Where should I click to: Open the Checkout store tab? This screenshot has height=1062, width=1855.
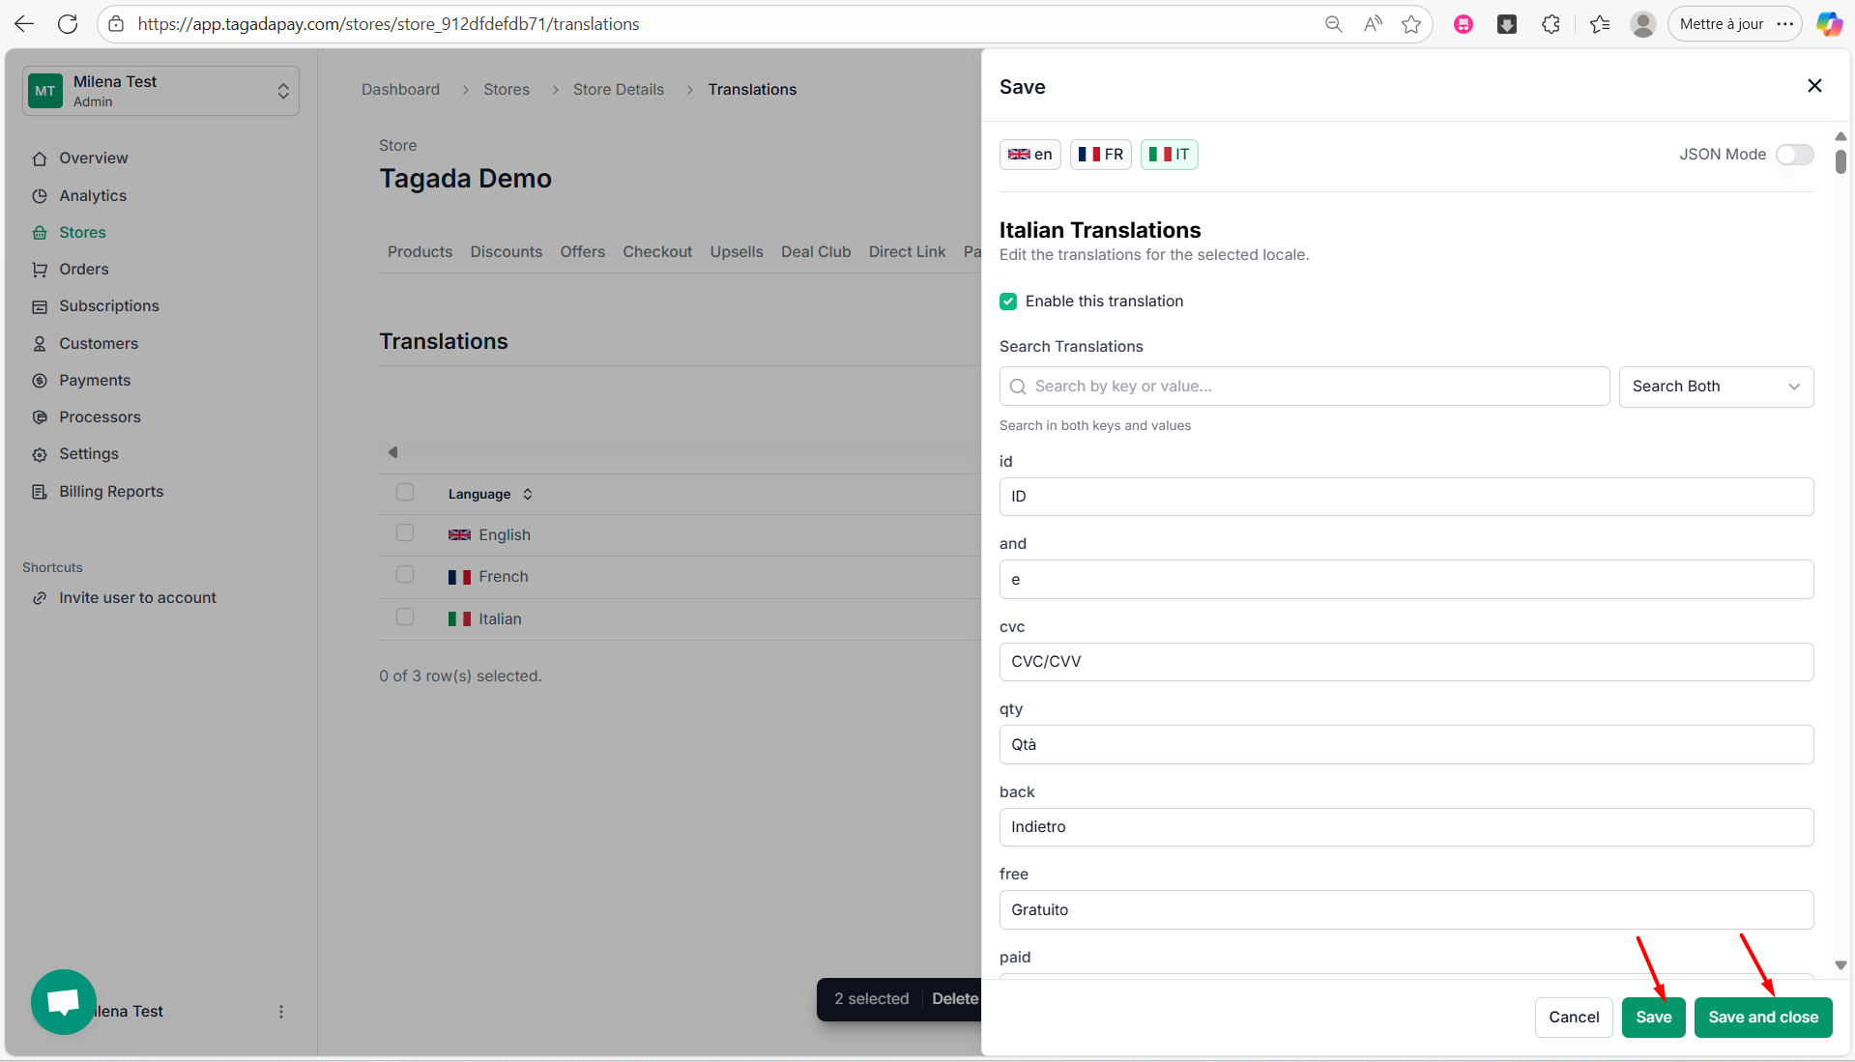click(657, 251)
